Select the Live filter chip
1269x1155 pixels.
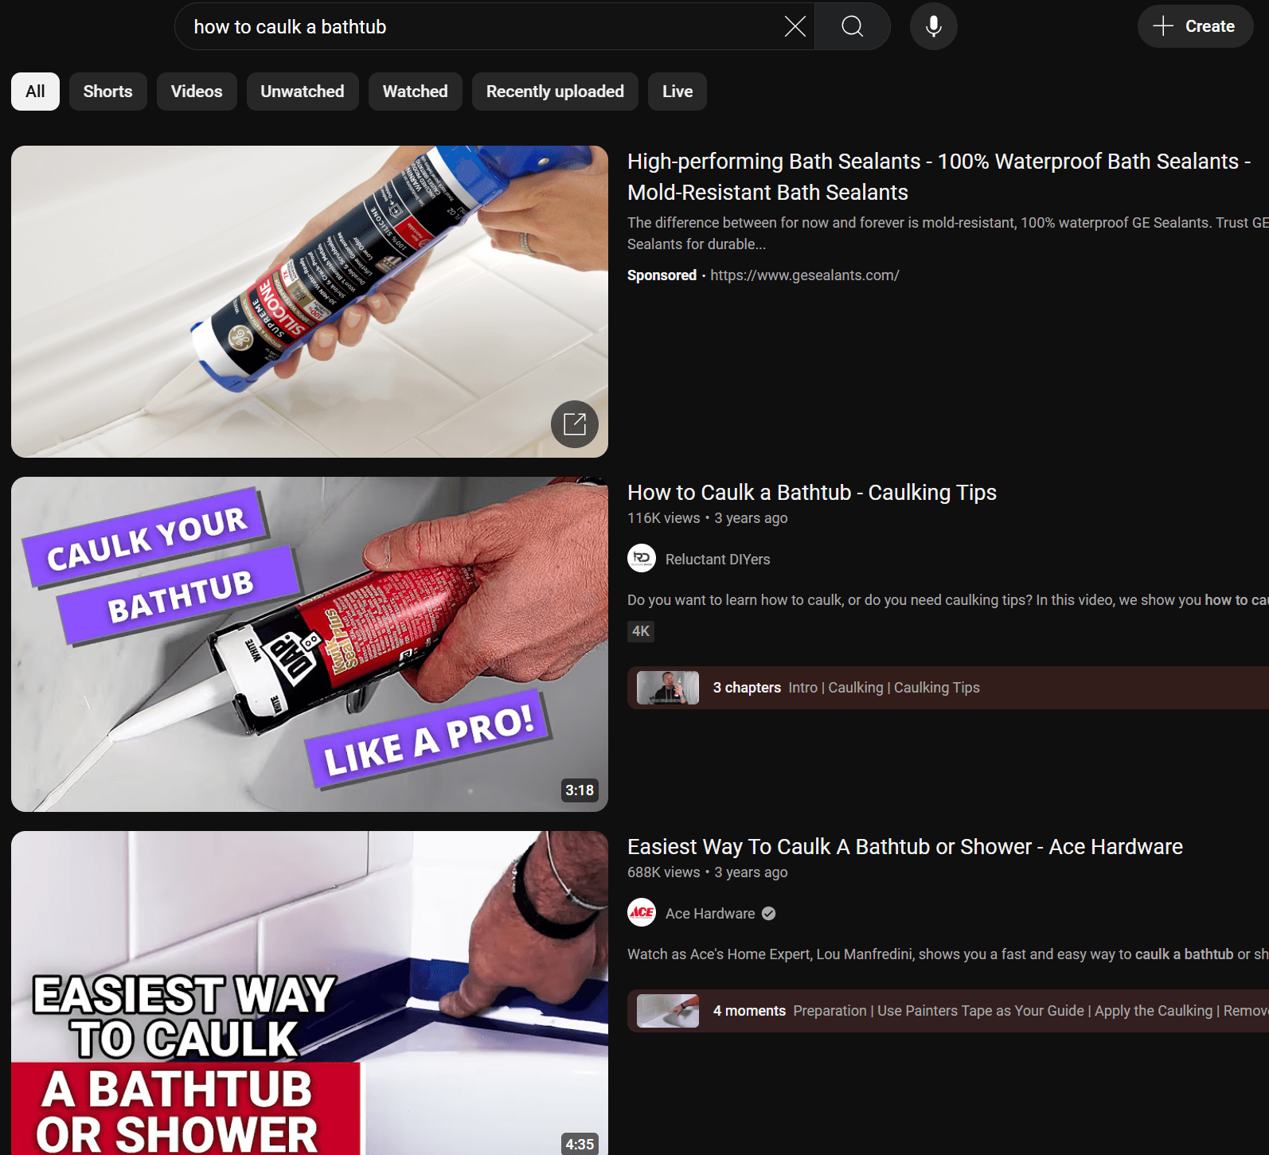677,92
